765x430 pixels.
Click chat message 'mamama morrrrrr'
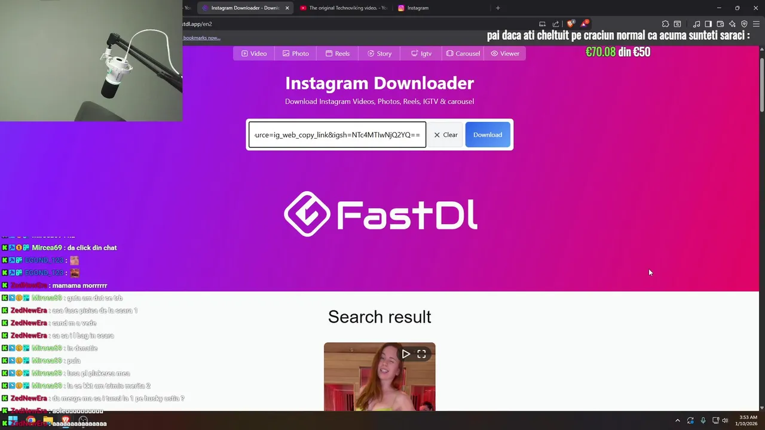(x=79, y=285)
